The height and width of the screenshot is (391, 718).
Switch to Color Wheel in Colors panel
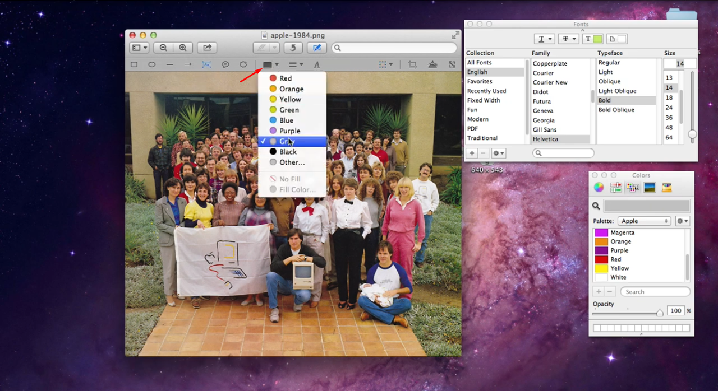click(599, 188)
